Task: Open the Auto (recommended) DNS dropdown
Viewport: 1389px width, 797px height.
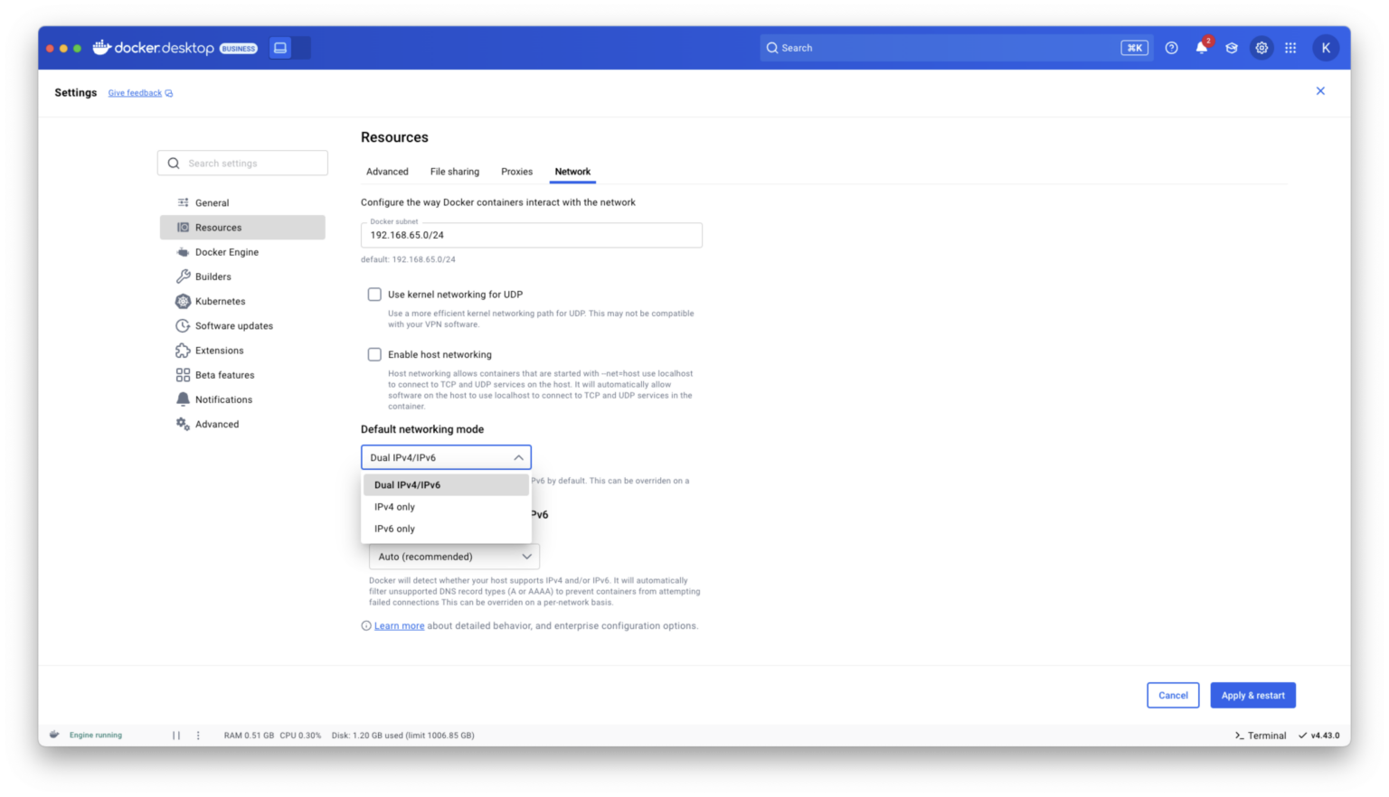Action: click(452, 557)
